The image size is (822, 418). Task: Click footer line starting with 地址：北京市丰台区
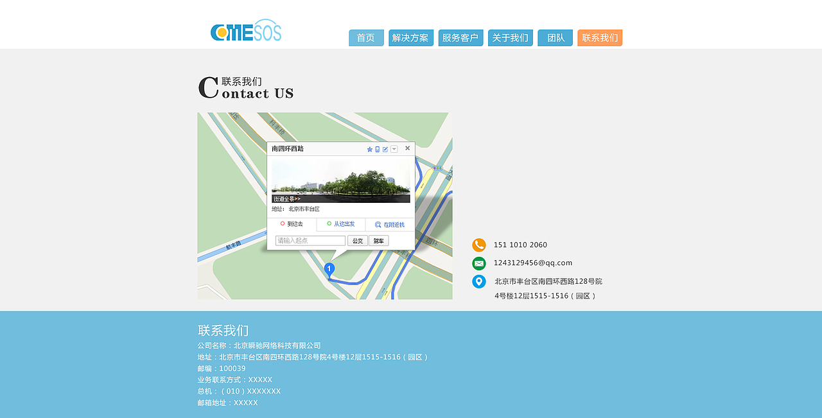tap(314, 357)
